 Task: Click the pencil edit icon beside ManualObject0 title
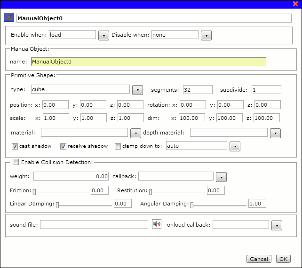coord(9,17)
